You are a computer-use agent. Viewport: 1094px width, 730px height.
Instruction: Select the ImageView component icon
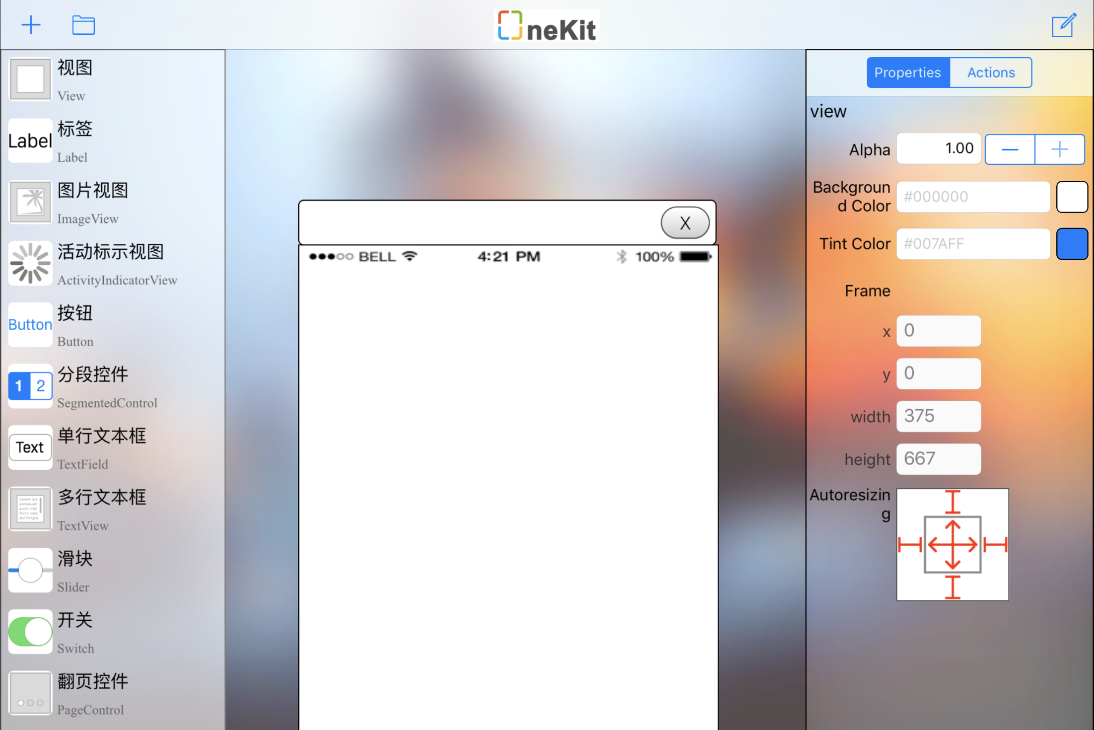point(30,202)
